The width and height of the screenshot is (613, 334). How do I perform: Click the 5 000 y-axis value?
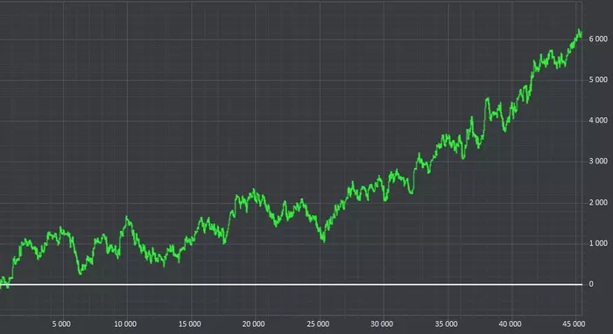(x=598, y=80)
